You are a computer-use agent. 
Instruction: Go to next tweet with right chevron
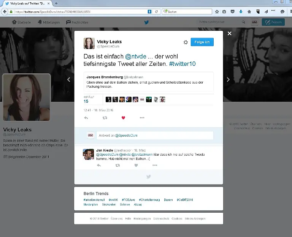coord(228,79)
